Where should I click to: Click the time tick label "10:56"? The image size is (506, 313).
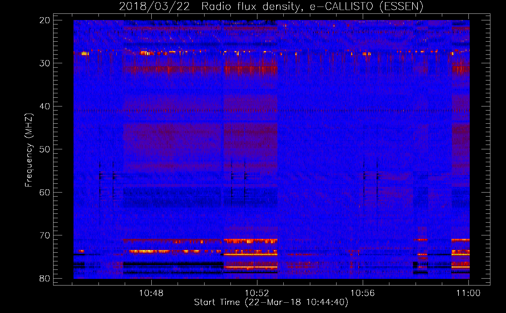click(363, 293)
